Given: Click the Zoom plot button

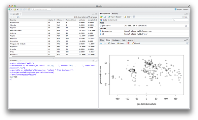Looking at the screenshot, I should coord(112,43).
